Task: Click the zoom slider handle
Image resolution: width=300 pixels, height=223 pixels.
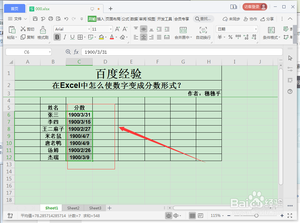Action: pos(256,216)
